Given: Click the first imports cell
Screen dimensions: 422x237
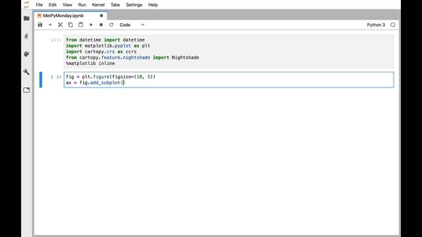Looking at the screenshot, I should [x=229, y=51].
